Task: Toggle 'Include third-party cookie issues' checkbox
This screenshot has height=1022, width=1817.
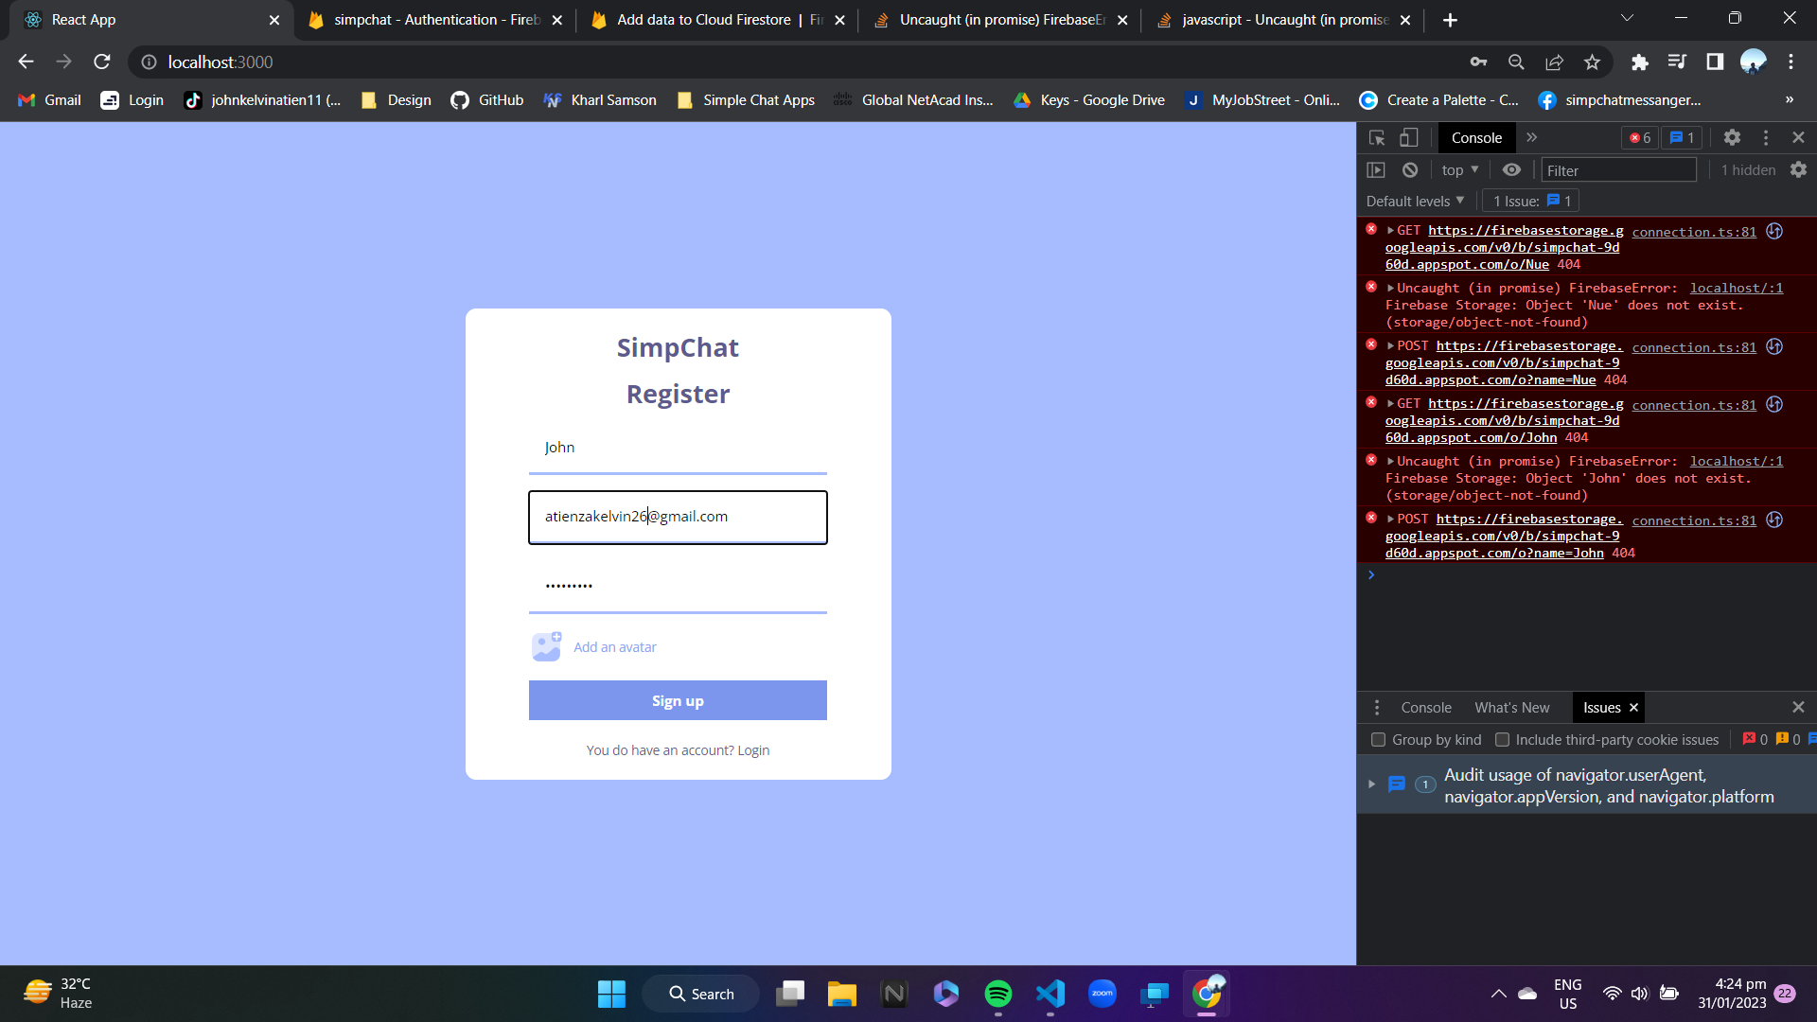Action: pyautogui.click(x=1504, y=739)
